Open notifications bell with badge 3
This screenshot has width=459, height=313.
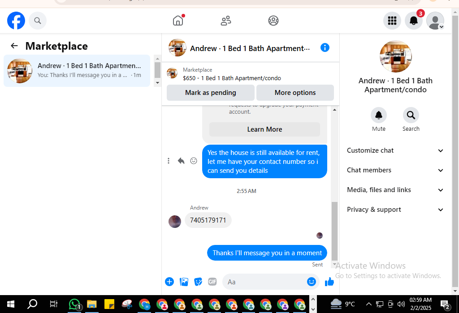pos(414,21)
